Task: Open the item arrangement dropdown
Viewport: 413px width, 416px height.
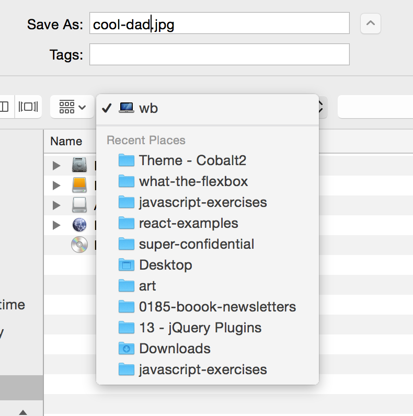Action: (72, 107)
